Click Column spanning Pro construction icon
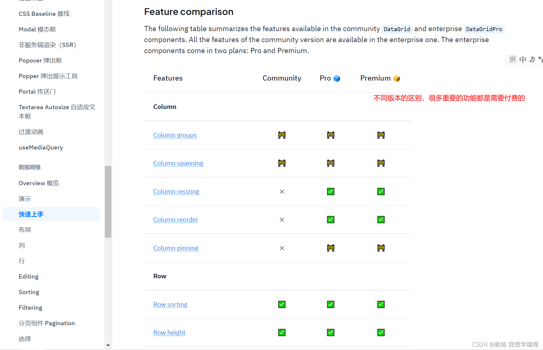The image size is (543, 350). [331, 163]
